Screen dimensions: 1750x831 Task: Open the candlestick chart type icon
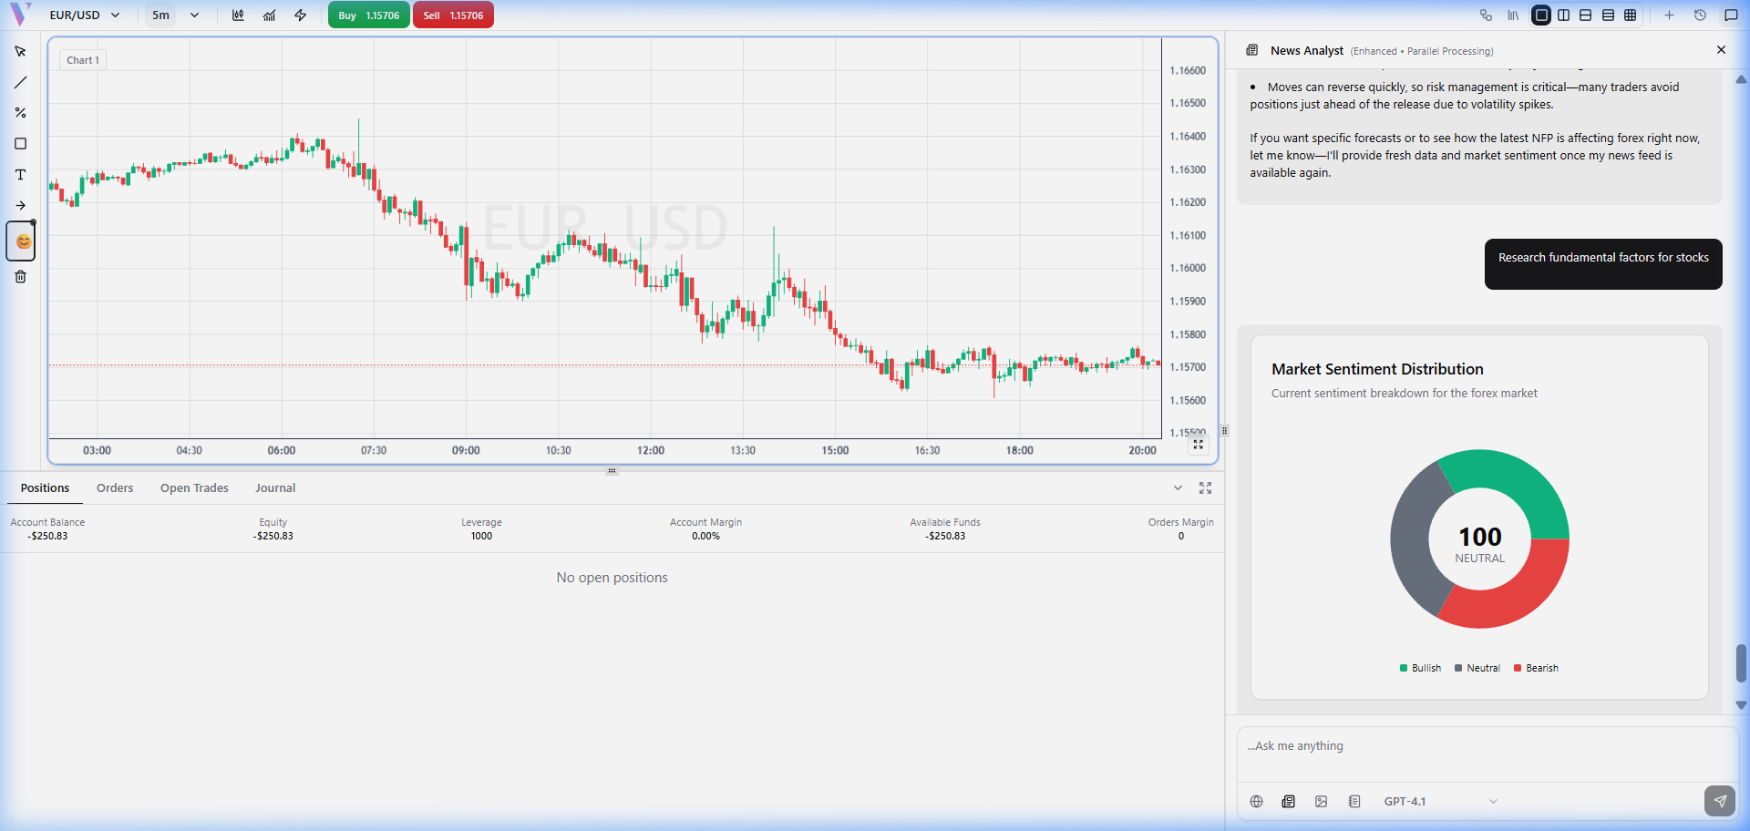click(x=238, y=15)
